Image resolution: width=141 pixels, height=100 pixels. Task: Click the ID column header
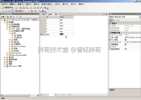pyautogui.click(x=52, y=17)
